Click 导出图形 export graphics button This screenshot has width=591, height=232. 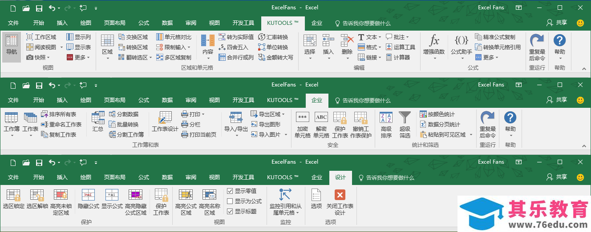tap(266, 125)
